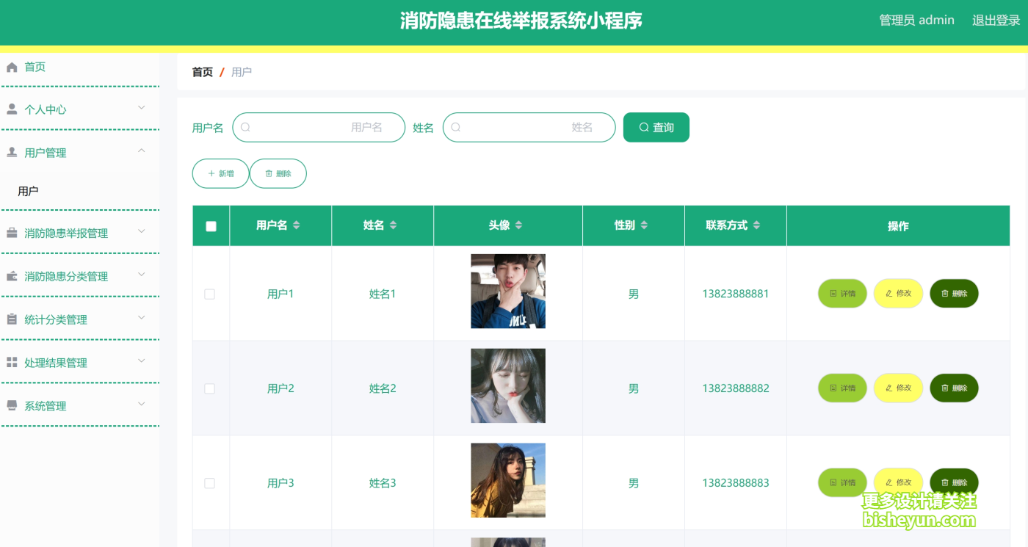This screenshot has width=1028, height=547.
Task: Select the 消防隐患分类管理 sidebar icon
Action: click(10, 275)
